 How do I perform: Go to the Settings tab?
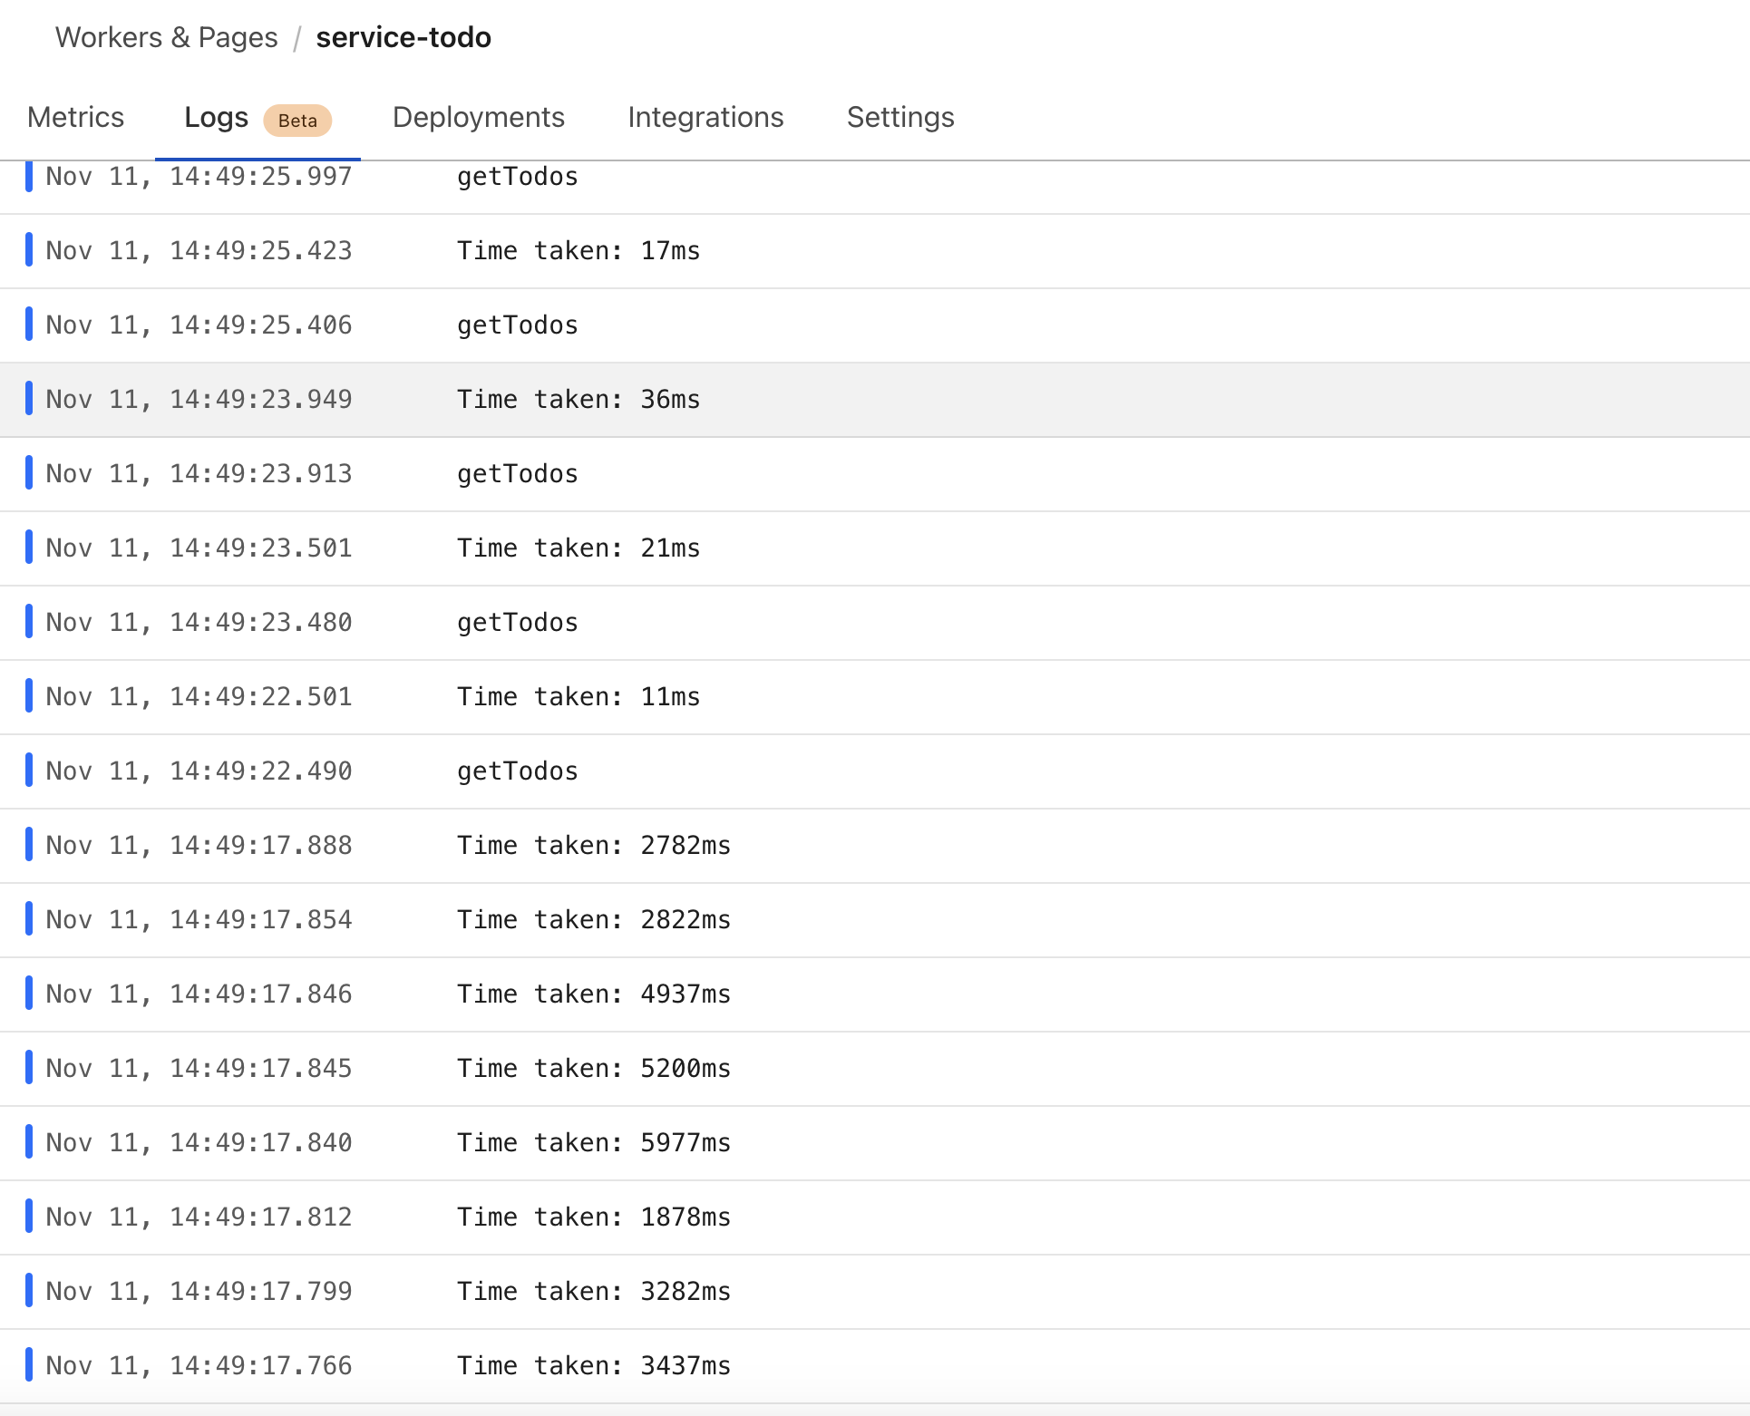(x=899, y=118)
